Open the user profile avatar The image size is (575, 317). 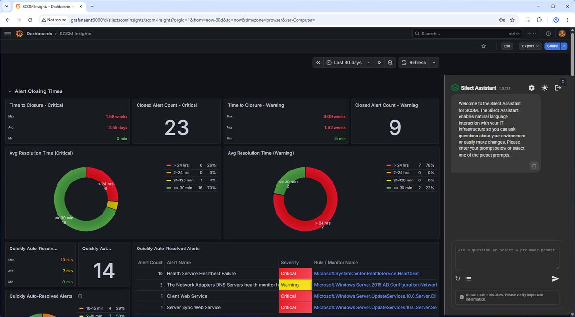[562, 34]
